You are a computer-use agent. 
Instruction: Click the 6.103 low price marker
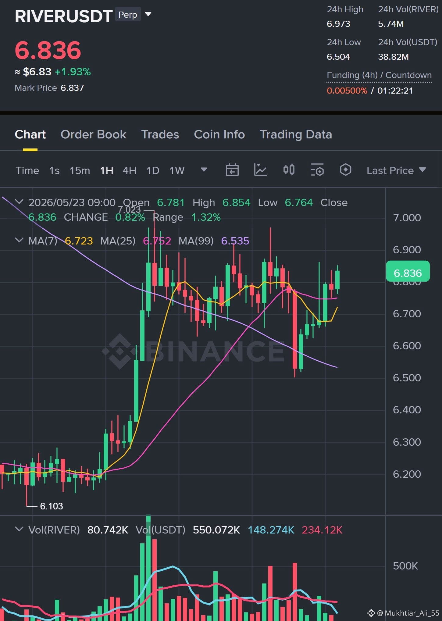[52, 506]
